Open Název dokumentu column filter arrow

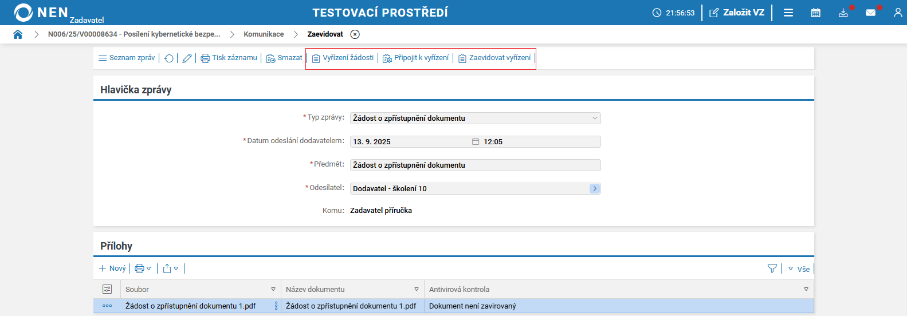point(417,289)
